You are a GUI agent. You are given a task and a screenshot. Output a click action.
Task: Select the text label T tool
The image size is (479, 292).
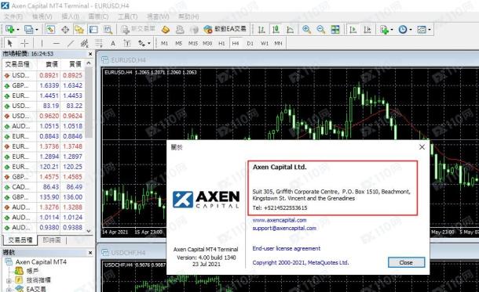127,43
